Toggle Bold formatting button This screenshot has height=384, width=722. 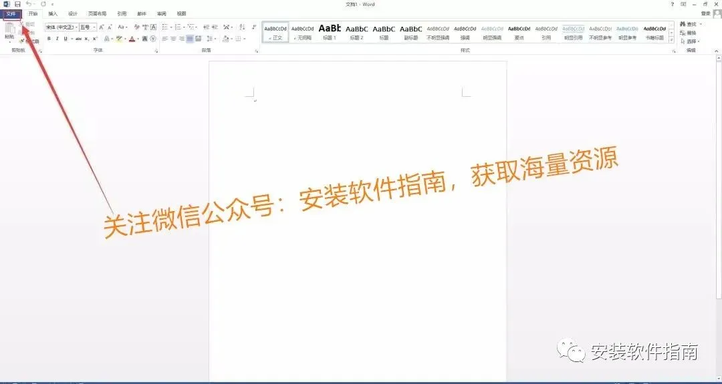(x=49, y=39)
